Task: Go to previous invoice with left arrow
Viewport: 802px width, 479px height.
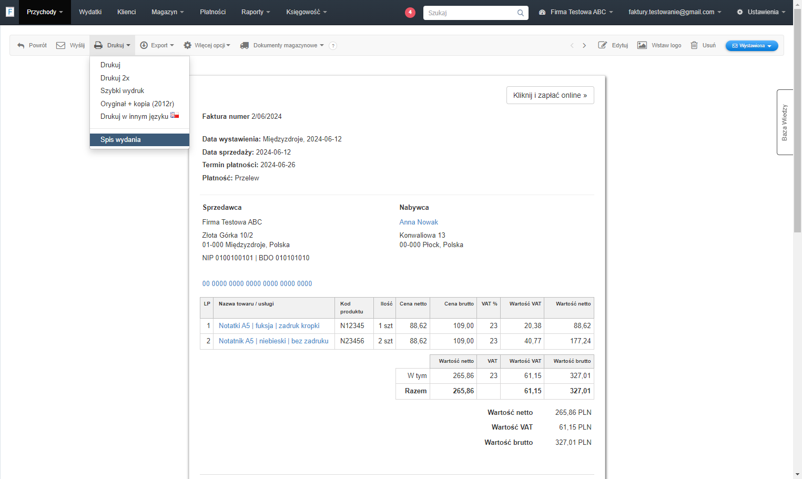Action: coord(572,46)
